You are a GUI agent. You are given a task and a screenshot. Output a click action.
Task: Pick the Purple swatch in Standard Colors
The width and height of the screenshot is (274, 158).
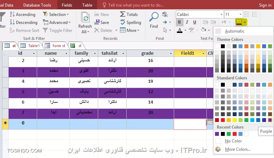click(270, 120)
